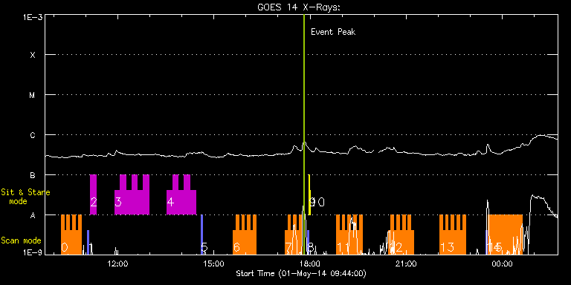Click the green Event Peak vertical line
This screenshot has height=285, width=571.
[x=303, y=134]
